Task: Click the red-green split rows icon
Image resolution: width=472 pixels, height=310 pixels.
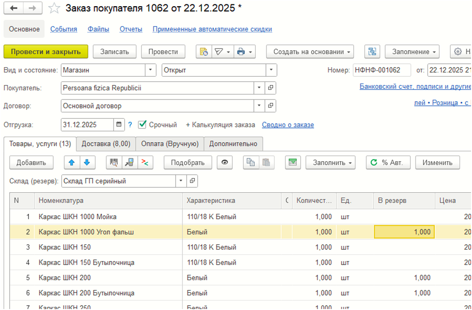Action: click(145, 163)
